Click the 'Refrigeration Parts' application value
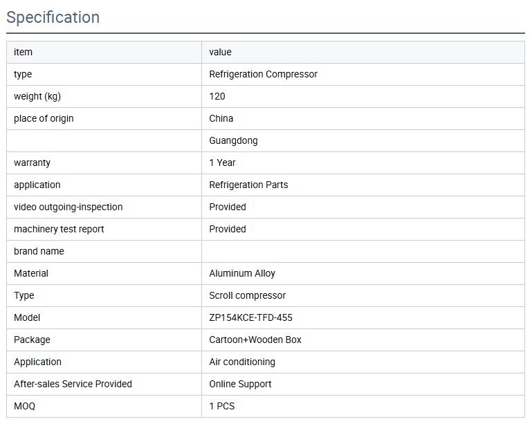This screenshot has width=532, height=426. pyautogui.click(x=248, y=185)
